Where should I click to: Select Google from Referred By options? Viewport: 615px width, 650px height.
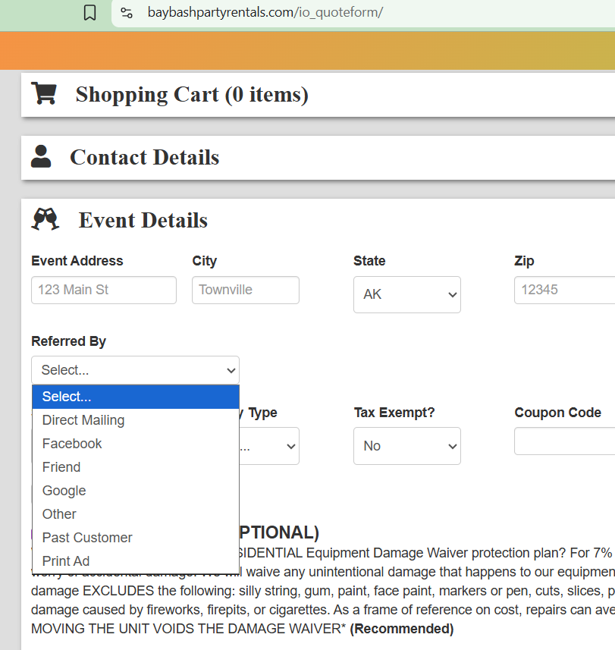pos(64,491)
